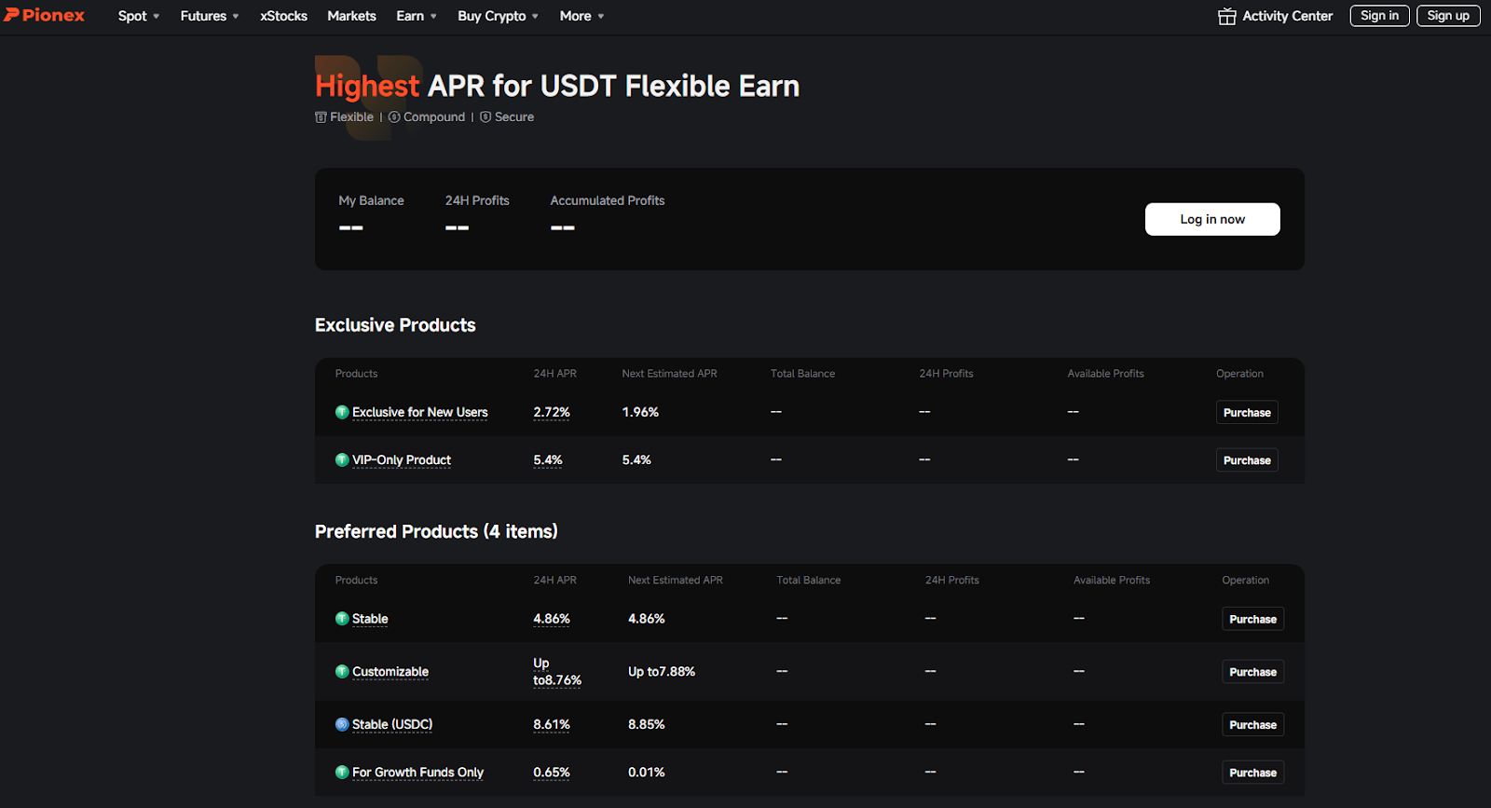Open the More menu dropdown
This screenshot has height=808, width=1491.
tap(581, 16)
